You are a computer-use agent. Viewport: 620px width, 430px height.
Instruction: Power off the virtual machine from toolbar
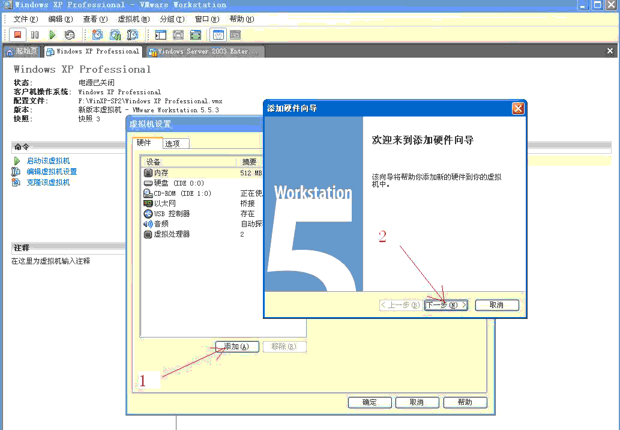[17, 35]
